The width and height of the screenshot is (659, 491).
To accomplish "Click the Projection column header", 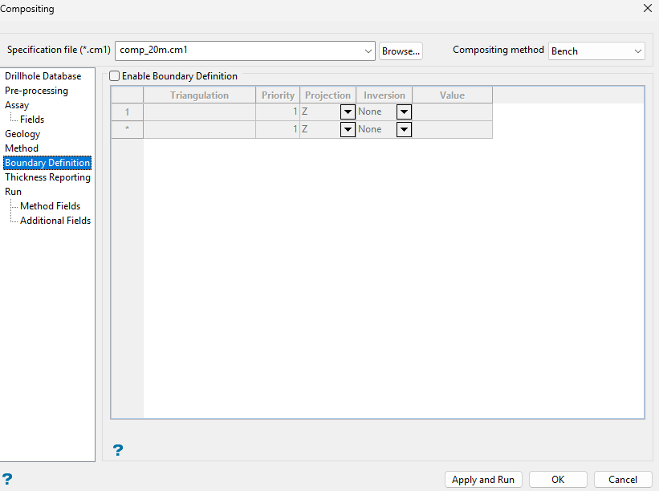I will [327, 95].
